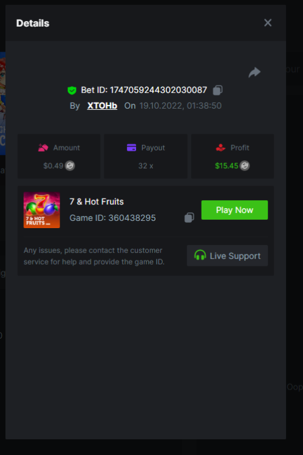Select the Bet ID number text

click(158, 90)
